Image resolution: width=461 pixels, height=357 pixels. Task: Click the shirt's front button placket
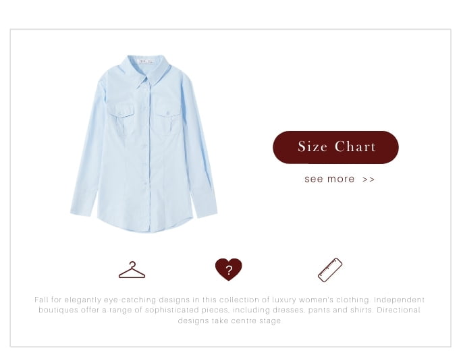pyautogui.click(x=147, y=157)
